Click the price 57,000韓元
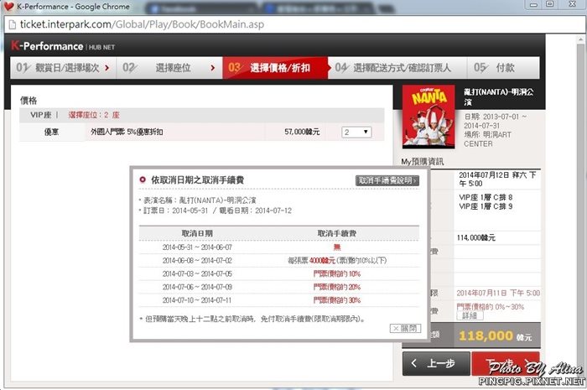 click(x=302, y=132)
